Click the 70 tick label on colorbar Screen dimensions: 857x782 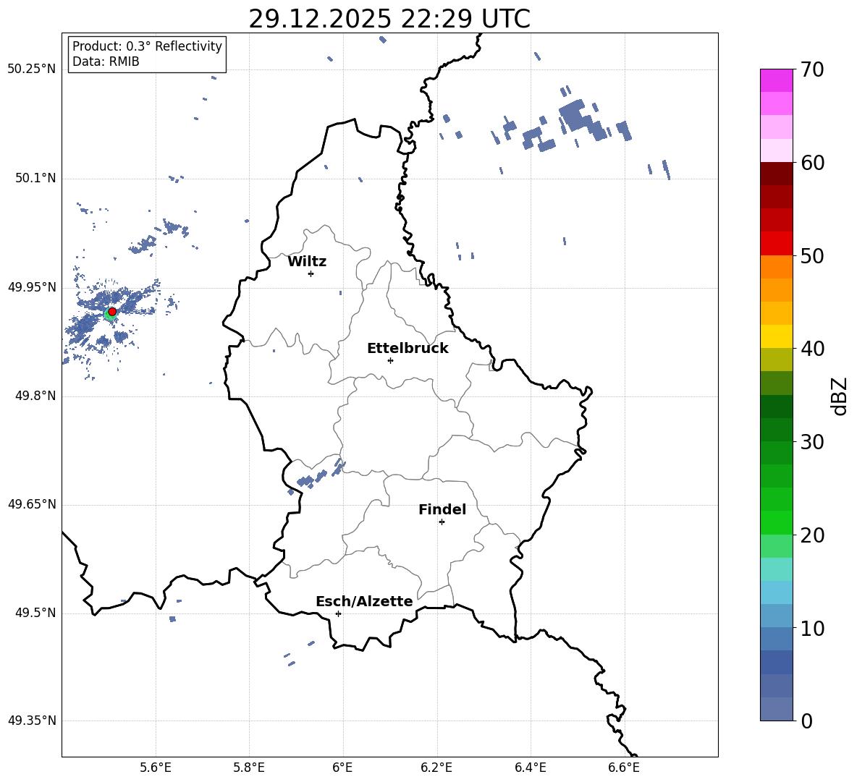coord(812,69)
